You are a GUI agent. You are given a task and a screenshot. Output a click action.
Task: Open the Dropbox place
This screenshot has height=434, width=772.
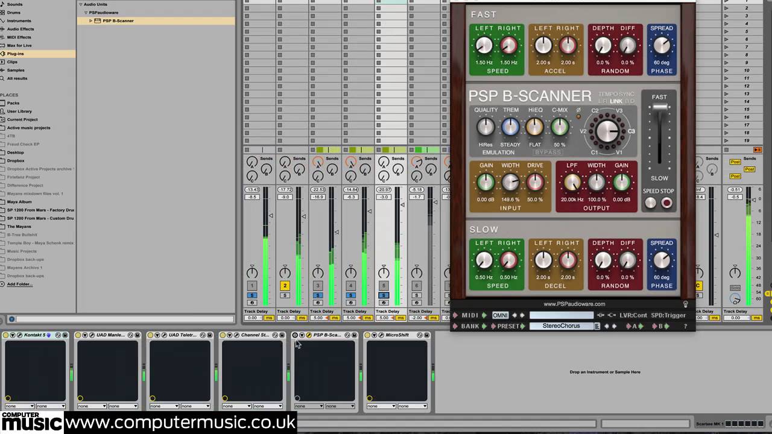16,160
